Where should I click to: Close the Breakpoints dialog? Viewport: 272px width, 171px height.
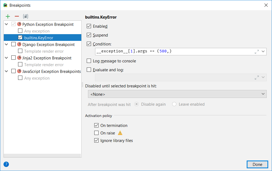266,5
